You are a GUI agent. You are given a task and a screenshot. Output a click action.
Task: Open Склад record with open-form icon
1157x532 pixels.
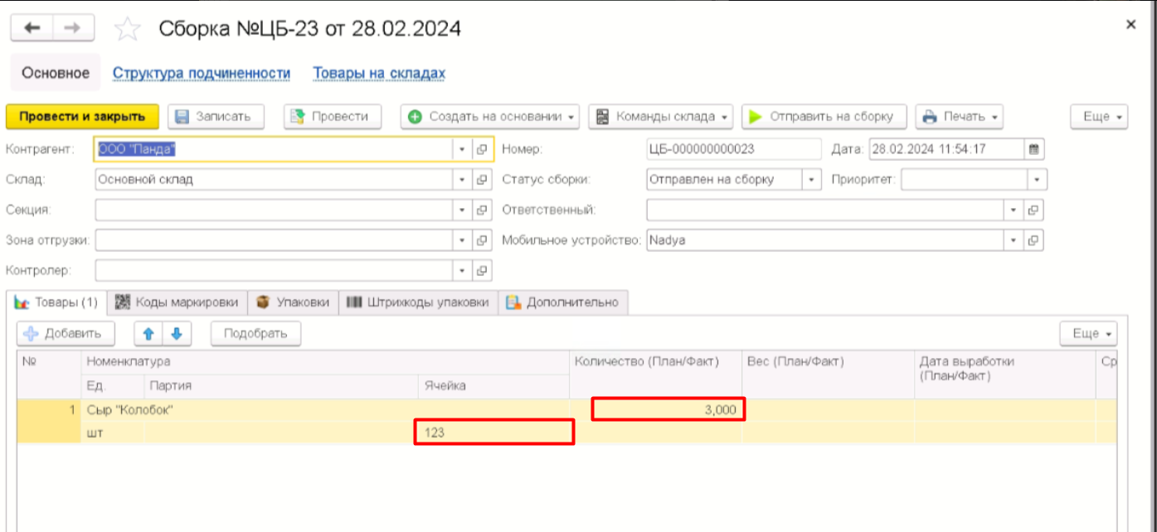point(481,180)
